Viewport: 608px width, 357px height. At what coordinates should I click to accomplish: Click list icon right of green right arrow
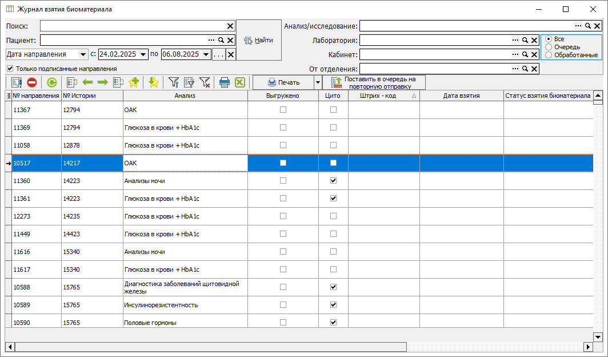(x=118, y=82)
